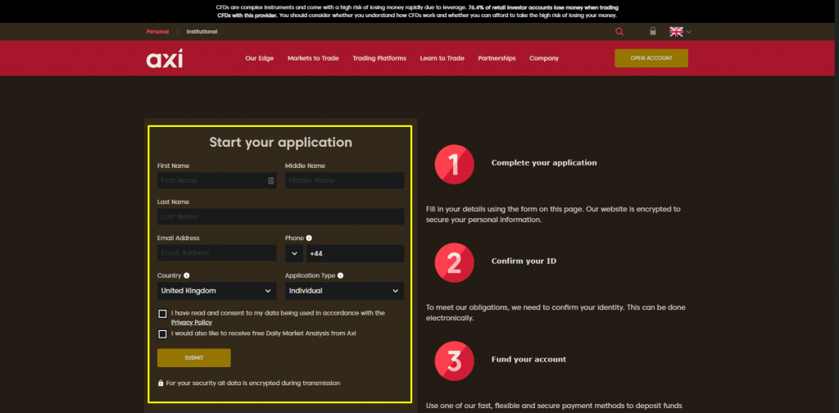Tick the Privacy Policy consent checkbox

click(163, 314)
